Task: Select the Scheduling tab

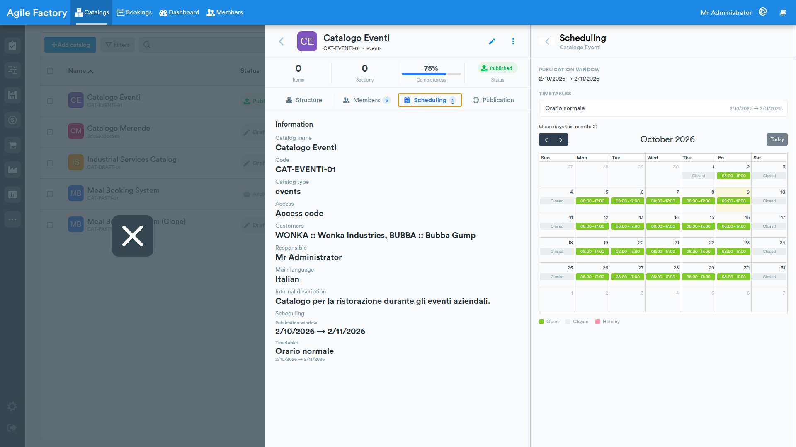Action: 430,100
